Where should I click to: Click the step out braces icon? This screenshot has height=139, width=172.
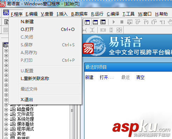pos(154,22)
